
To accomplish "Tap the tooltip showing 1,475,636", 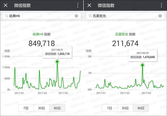I will pos(143,55).
